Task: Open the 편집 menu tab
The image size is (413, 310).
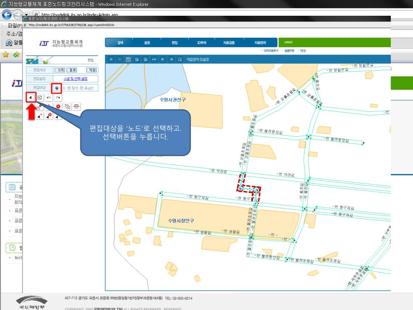Action: click(175, 43)
